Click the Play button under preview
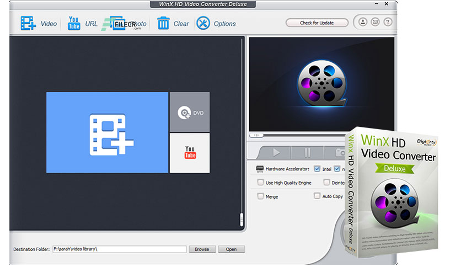 [x=276, y=153]
